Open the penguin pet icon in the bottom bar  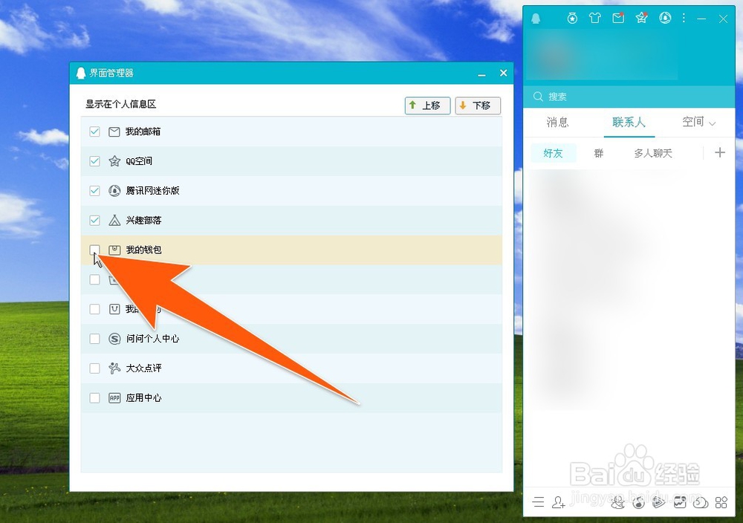point(618,502)
